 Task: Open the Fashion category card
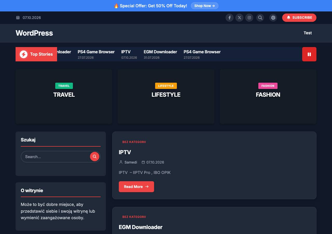click(268, 96)
